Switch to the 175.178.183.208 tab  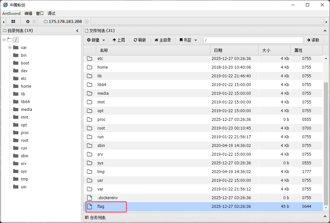[x=63, y=22]
